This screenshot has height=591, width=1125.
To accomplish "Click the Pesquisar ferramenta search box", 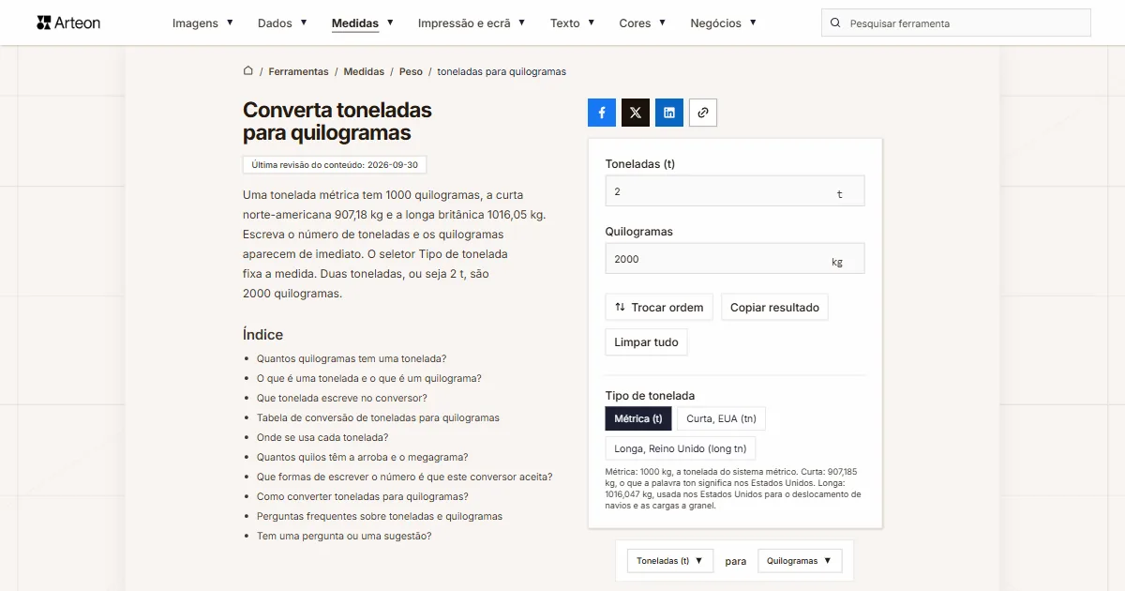I will (x=956, y=23).
